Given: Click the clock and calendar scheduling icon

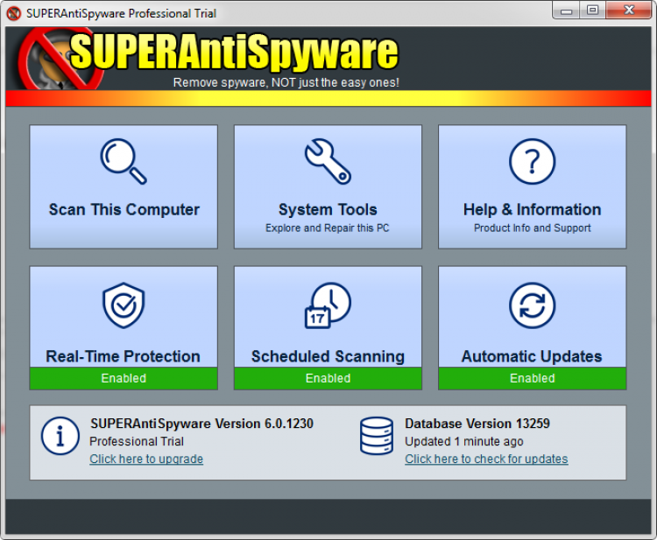Looking at the screenshot, I should tap(328, 305).
